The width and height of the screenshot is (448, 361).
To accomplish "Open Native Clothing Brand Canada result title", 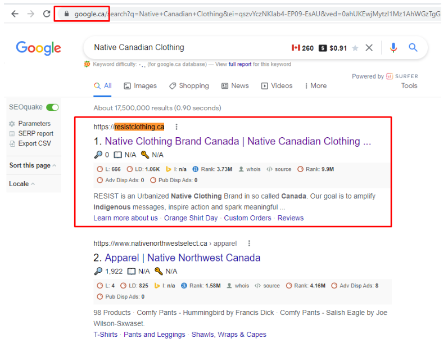I will [x=238, y=141].
